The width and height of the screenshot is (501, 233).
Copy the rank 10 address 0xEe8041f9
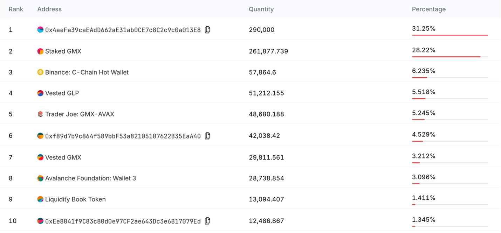[x=207, y=221]
